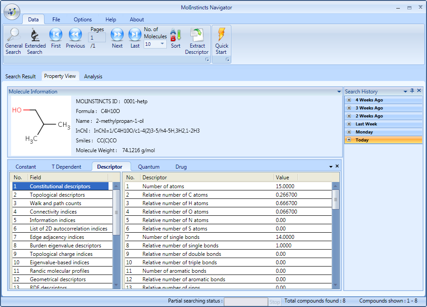This screenshot has width=427, height=307.
Task: Click the Field list scroll-down arrow
Action: click(116, 285)
